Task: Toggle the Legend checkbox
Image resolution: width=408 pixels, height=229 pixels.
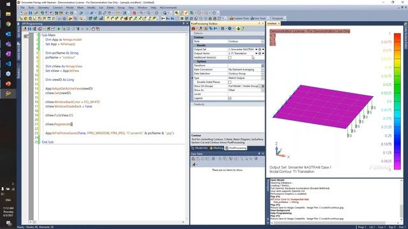Action: [229, 98]
